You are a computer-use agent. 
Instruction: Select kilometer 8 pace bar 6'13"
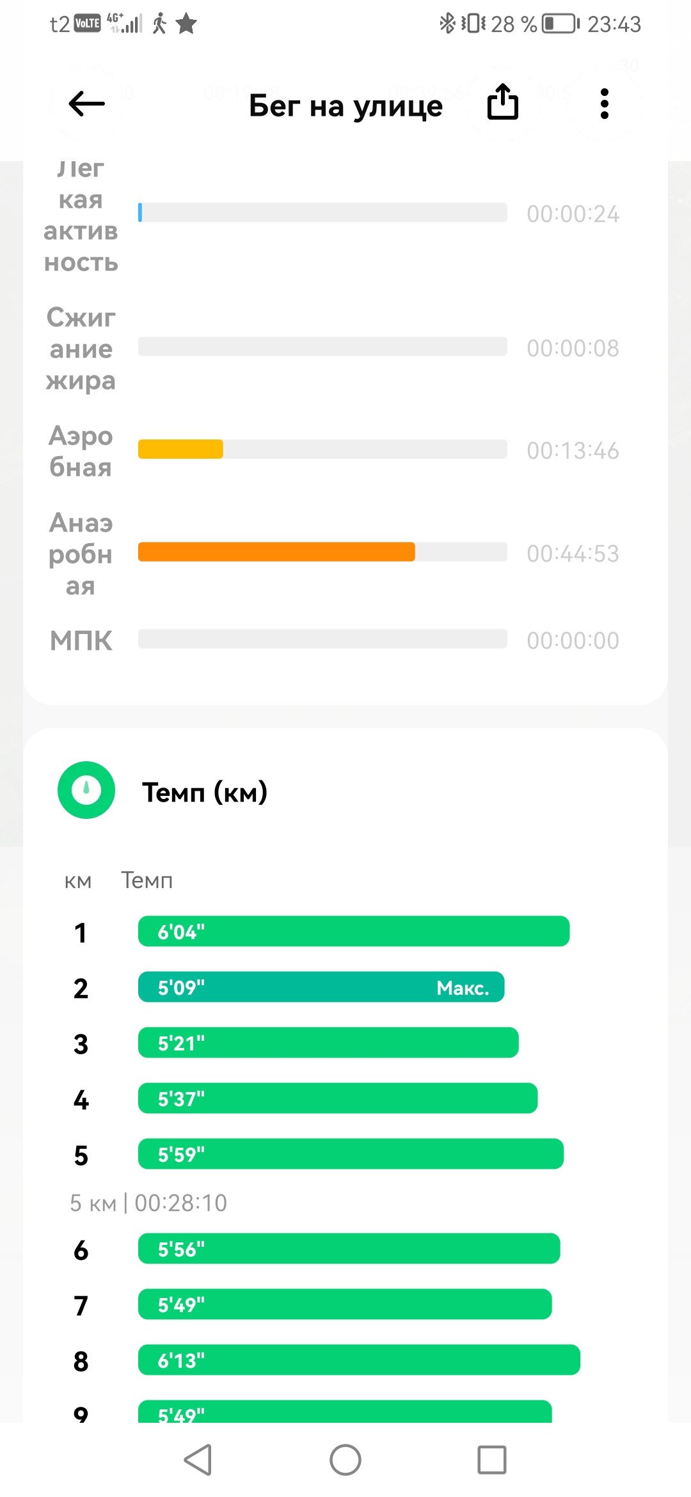[359, 1360]
